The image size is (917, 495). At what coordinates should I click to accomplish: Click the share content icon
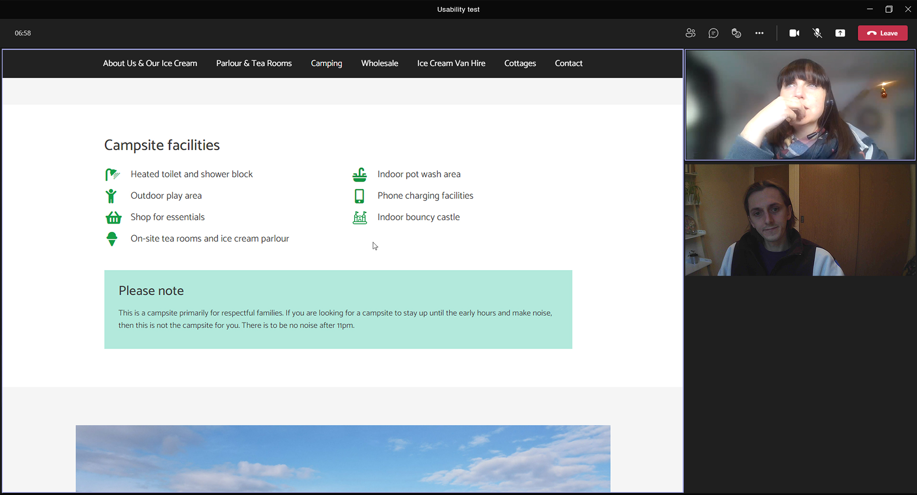coord(840,33)
